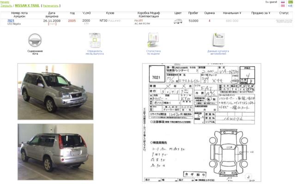Image resolution: width=295 pixels, height=184 pixels.
Task: Click the green icon in top-right corner
Action: click(290, 2)
